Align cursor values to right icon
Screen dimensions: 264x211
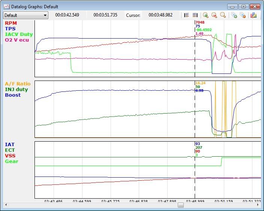pyautogui.click(x=195, y=15)
